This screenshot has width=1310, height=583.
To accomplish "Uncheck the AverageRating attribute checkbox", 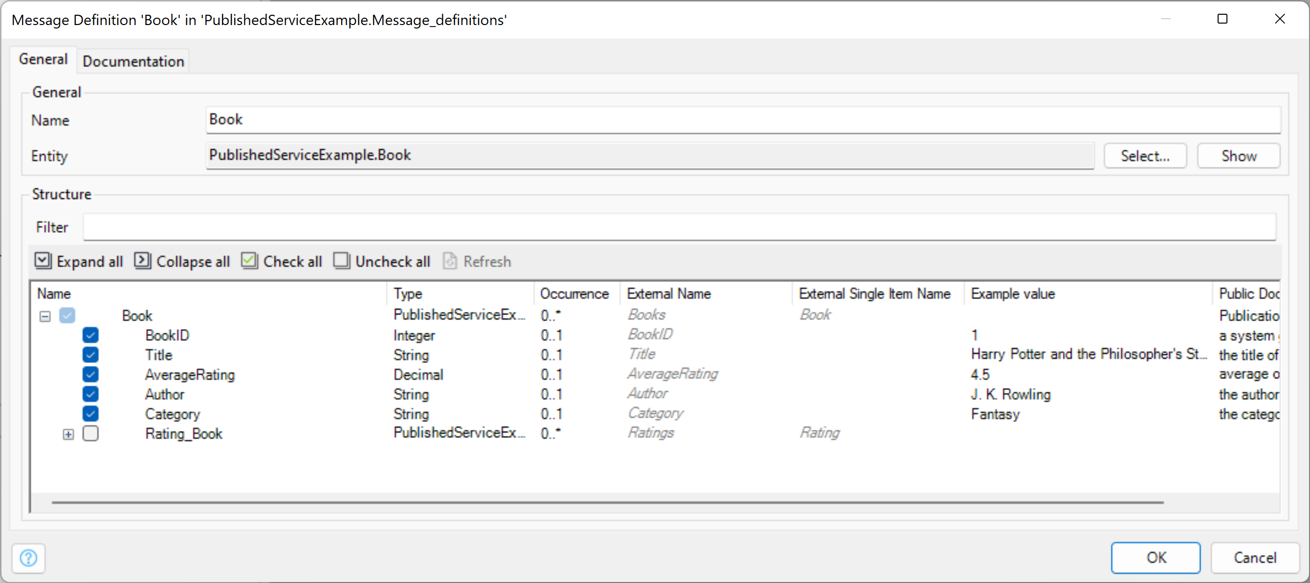I will pyautogui.click(x=90, y=375).
